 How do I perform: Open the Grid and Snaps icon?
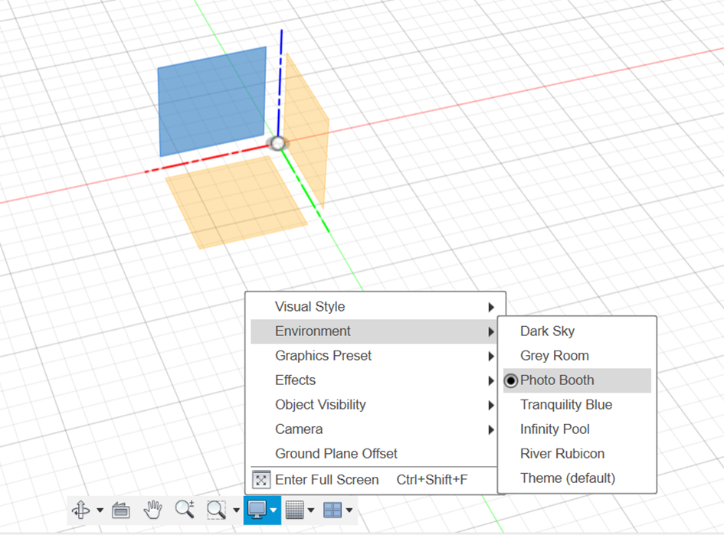[295, 510]
